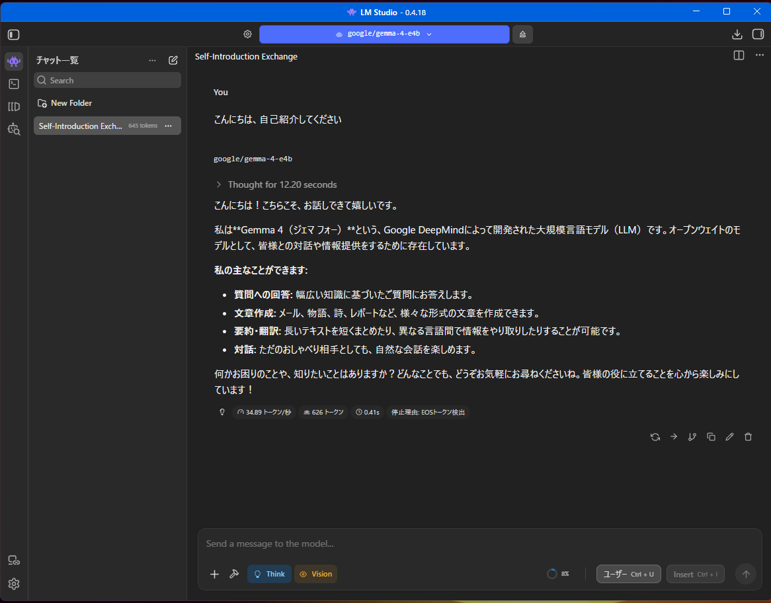This screenshot has width=771, height=603.
Task: Attach a file with the plus icon
Action: coord(214,574)
